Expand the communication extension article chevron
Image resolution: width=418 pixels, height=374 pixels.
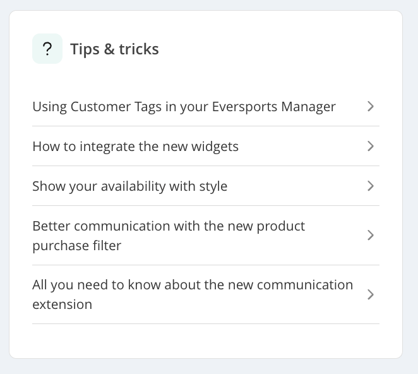tap(370, 294)
